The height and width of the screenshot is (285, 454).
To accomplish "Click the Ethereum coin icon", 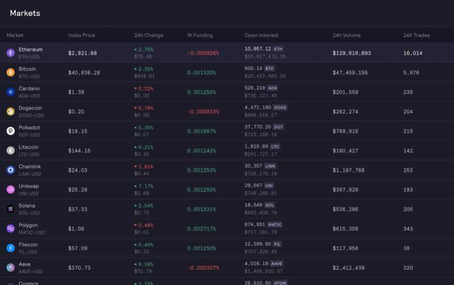I will point(11,53).
